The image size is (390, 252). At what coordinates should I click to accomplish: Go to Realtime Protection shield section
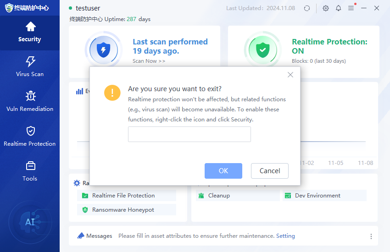(x=30, y=136)
